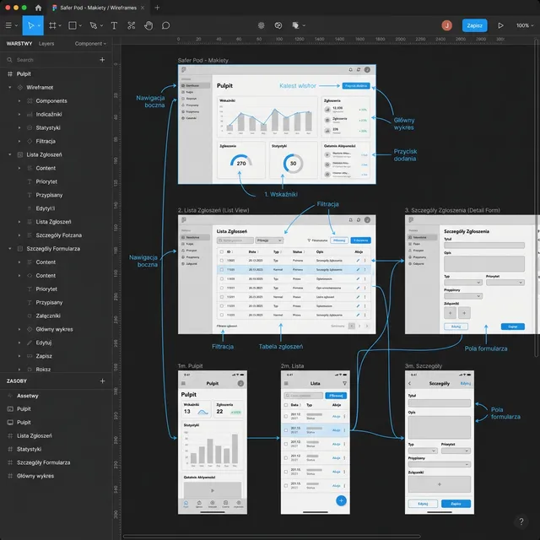Click the Edytuj button in 3m. Szczegóły bottom
The image size is (540, 540).
[423, 504]
